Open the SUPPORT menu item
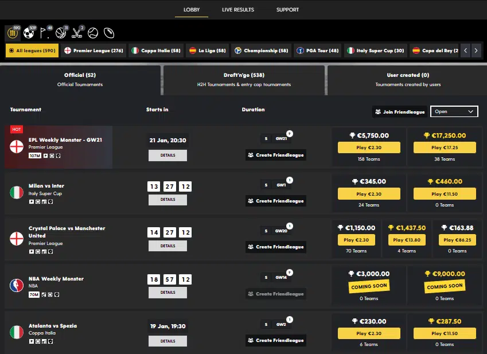This screenshot has height=354, width=487. [x=287, y=9]
